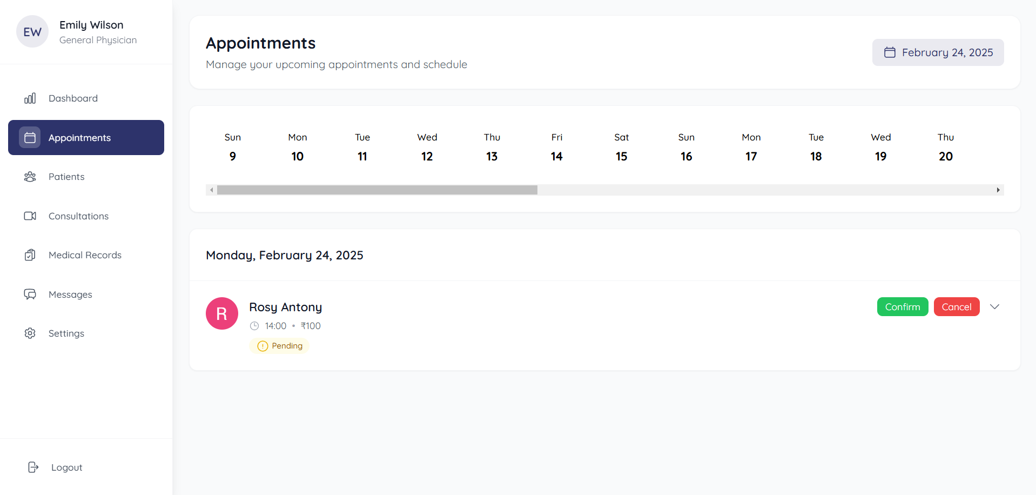Click the Logout exit icon
Image resolution: width=1036 pixels, height=495 pixels.
[x=33, y=467]
